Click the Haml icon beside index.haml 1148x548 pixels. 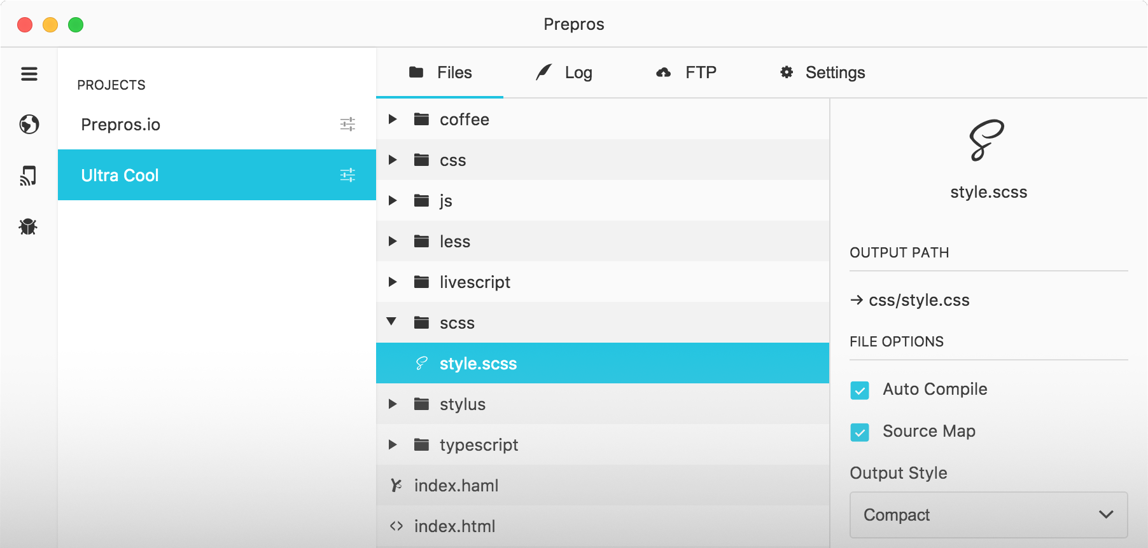(396, 485)
